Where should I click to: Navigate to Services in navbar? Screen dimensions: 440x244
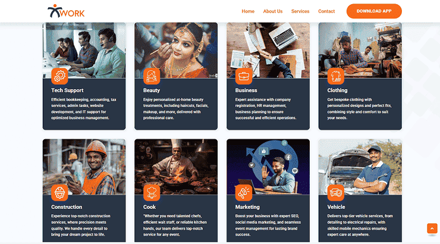pyautogui.click(x=300, y=11)
